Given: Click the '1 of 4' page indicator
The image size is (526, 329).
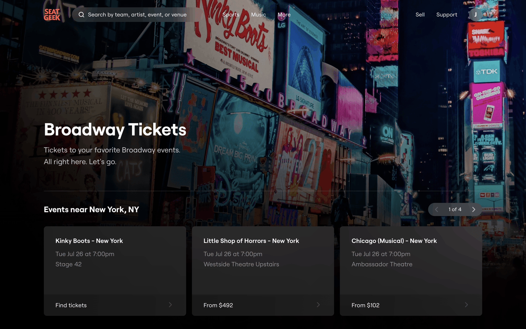Looking at the screenshot, I should [455, 209].
